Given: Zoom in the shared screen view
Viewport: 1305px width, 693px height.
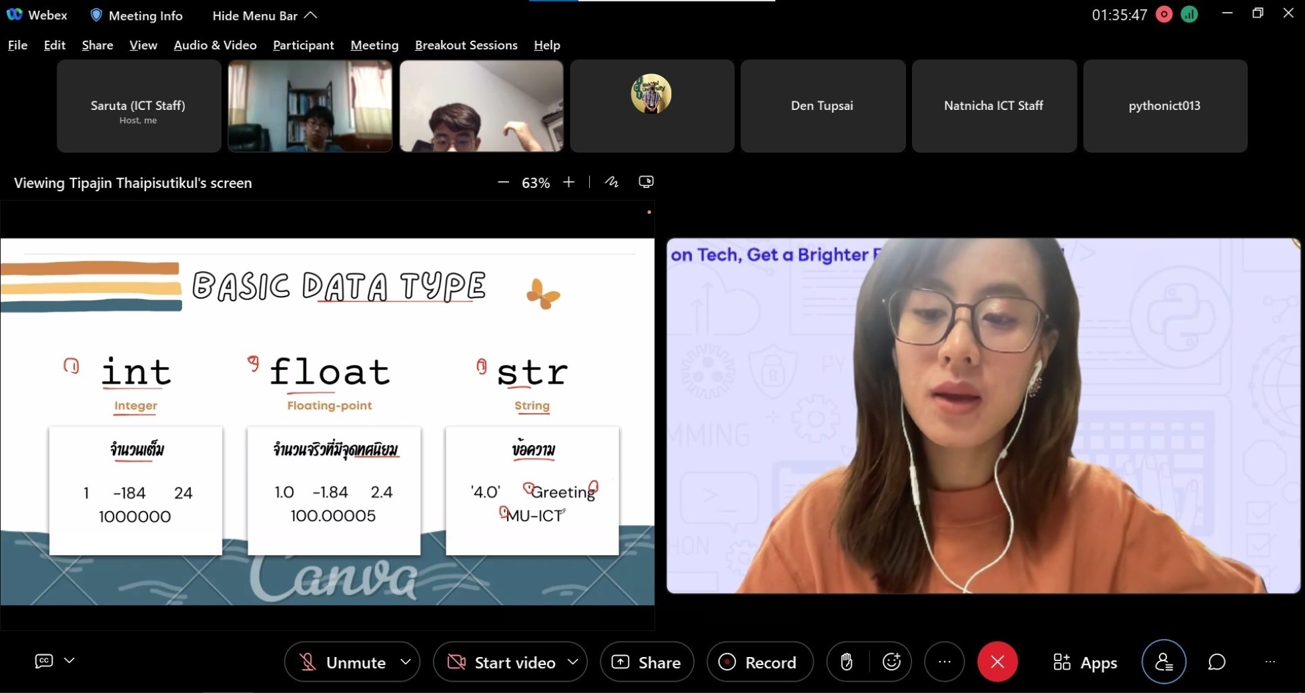Looking at the screenshot, I should click(568, 182).
